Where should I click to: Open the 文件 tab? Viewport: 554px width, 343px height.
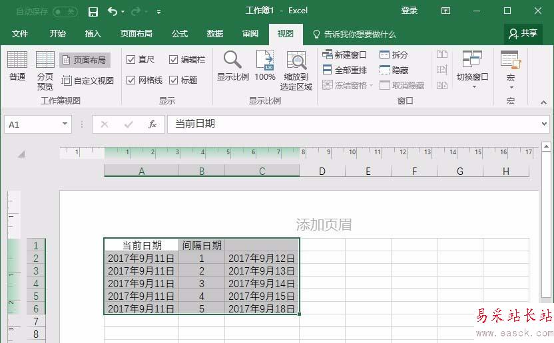[20, 33]
